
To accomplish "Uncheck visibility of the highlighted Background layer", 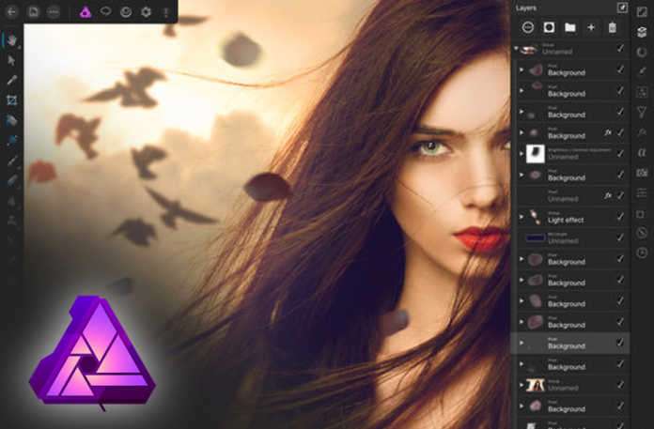I will [620, 343].
